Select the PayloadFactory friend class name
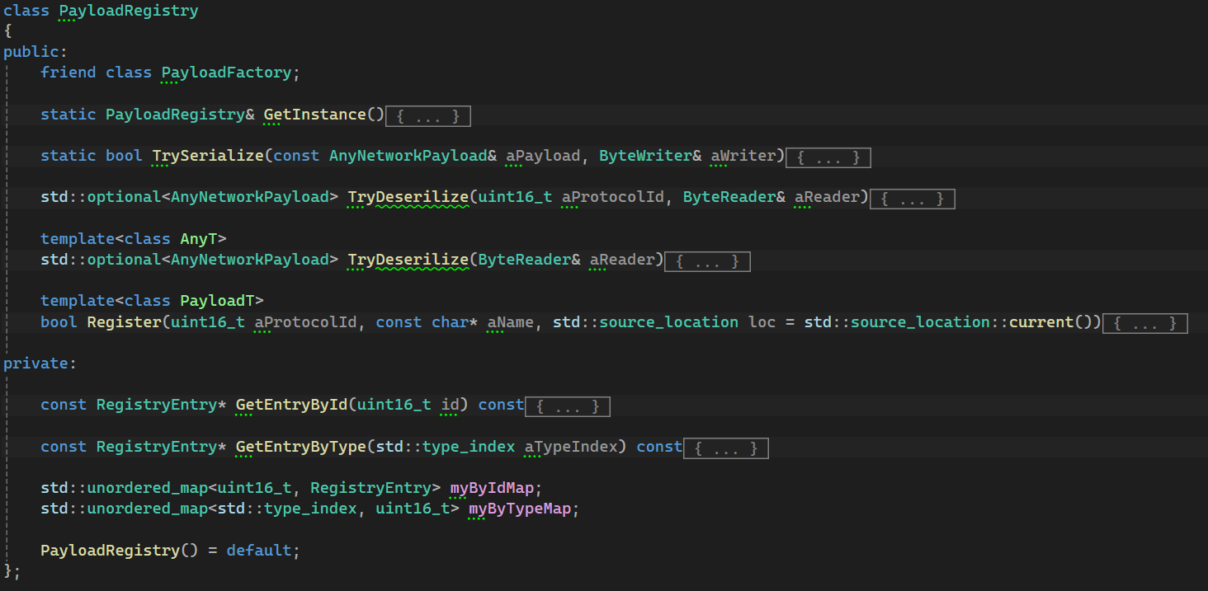Viewport: 1208px width, 591px height. tap(226, 73)
